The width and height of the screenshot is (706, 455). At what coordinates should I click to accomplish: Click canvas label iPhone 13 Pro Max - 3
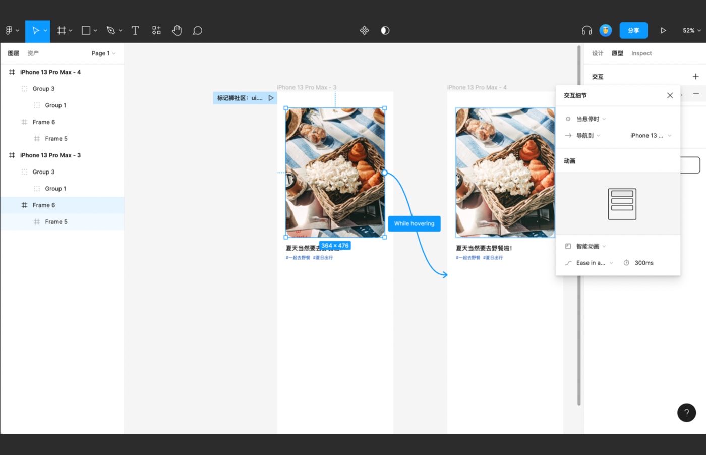[307, 87]
